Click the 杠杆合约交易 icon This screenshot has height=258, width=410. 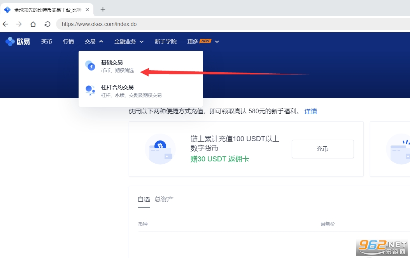(x=90, y=90)
